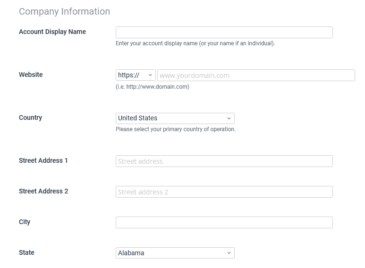Screen dimensions: 365x268
Task: Click the display name helper text
Action: (195, 43)
